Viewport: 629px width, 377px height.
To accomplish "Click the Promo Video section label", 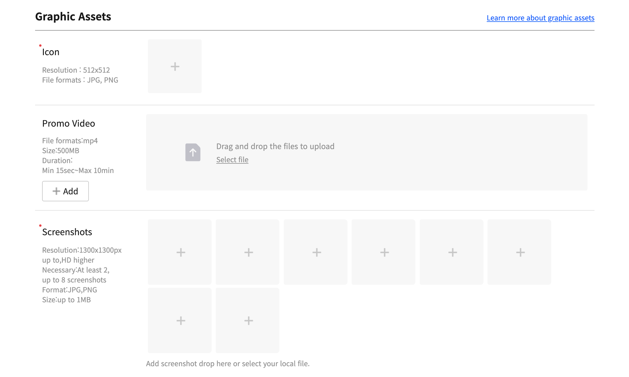I will click(69, 123).
